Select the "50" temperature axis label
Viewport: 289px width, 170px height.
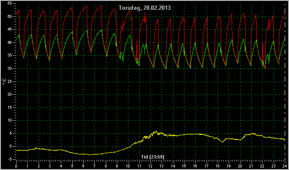(x=10, y=17)
